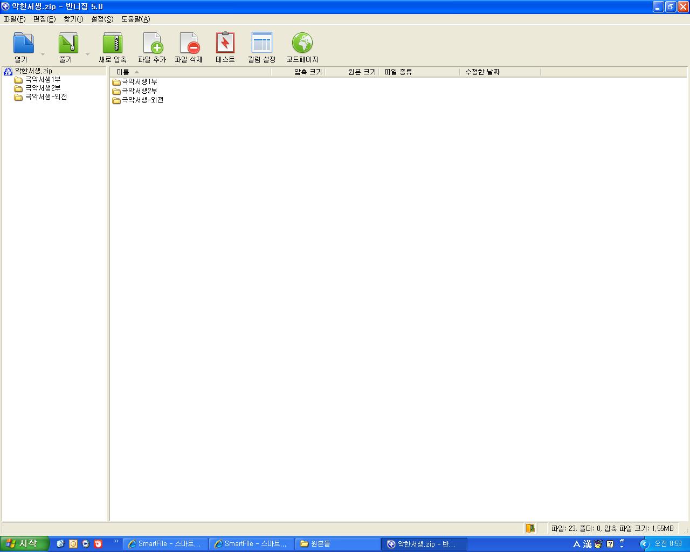This screenshot has height=552, width=690.
Task: Open the 파일(F) menu
Action: tap(15, 19)
